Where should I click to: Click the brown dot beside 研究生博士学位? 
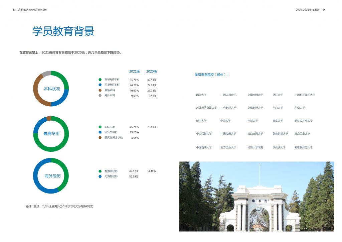coord(100,137)
